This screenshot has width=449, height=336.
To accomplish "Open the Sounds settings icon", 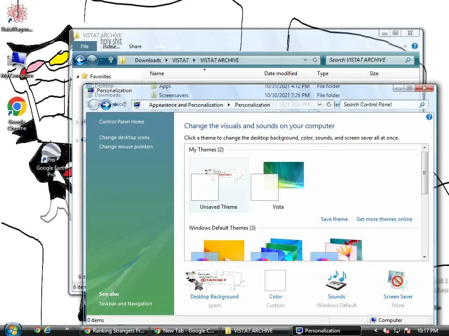I will click(x=336, y=289).
